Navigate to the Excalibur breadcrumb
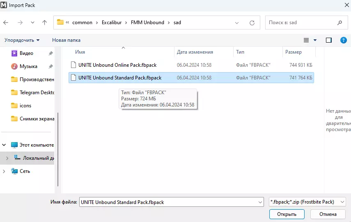 (112, 23)
